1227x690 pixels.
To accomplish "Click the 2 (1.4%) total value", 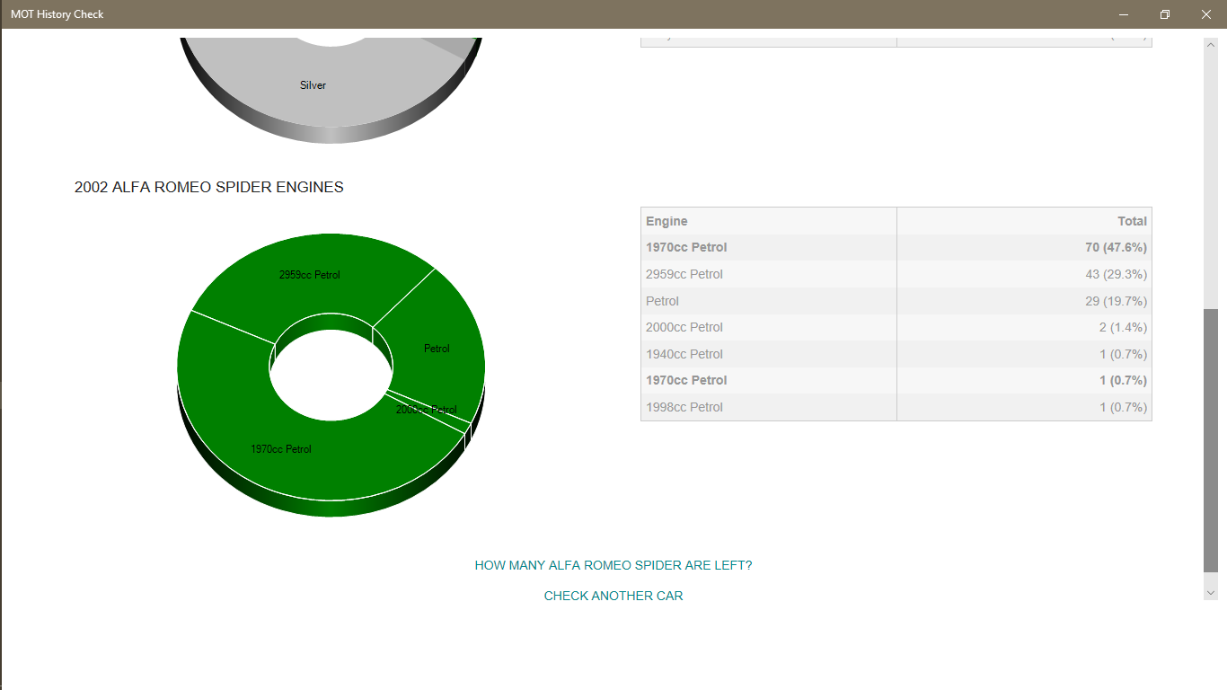I will [1123, 327].
